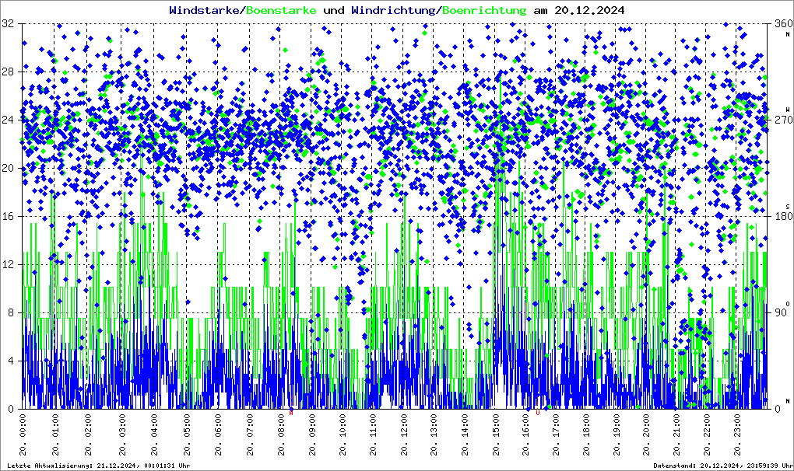Click the 360 degree label on right axis
This screenshot has height=471, width=794.
pos(778,24)
